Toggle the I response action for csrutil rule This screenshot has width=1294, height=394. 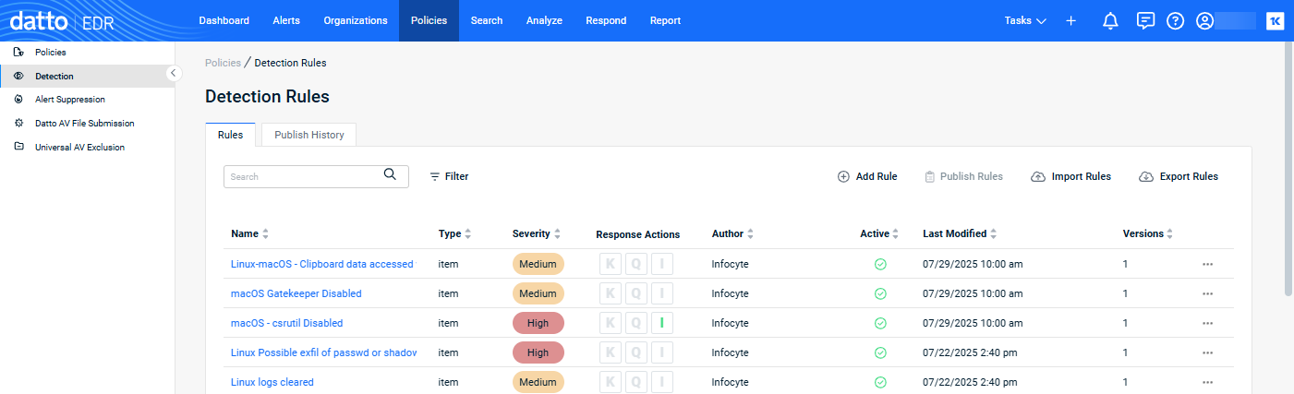pos(661,323)
